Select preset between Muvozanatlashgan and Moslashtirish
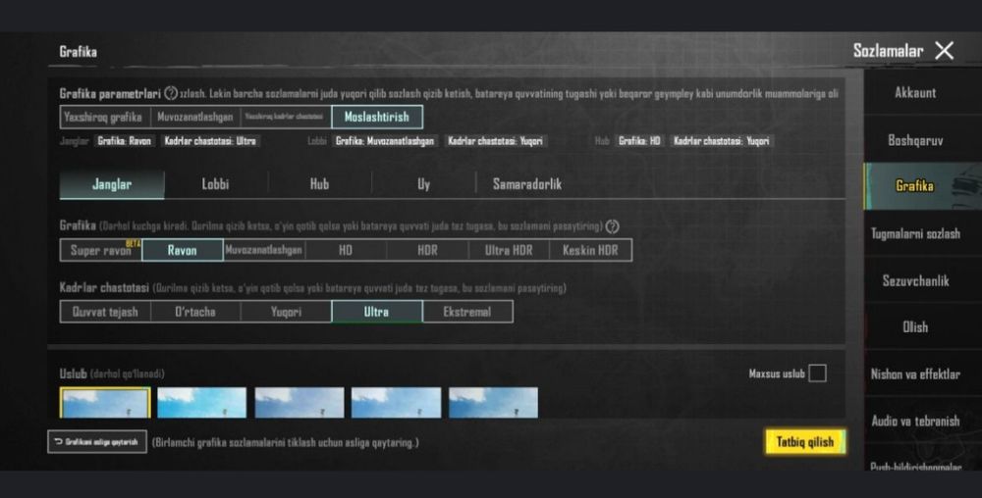 (x=286, y=117)
